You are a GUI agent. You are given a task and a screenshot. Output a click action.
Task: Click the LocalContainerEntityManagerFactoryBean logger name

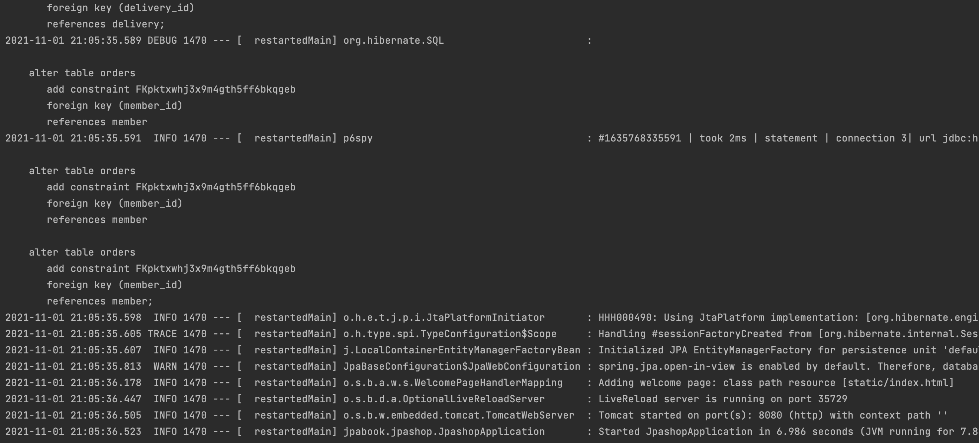click(x=462, y=350)
